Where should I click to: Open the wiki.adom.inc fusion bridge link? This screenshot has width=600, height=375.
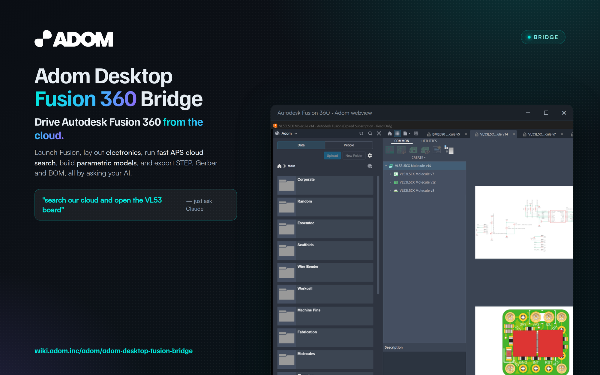coord(113,351)
